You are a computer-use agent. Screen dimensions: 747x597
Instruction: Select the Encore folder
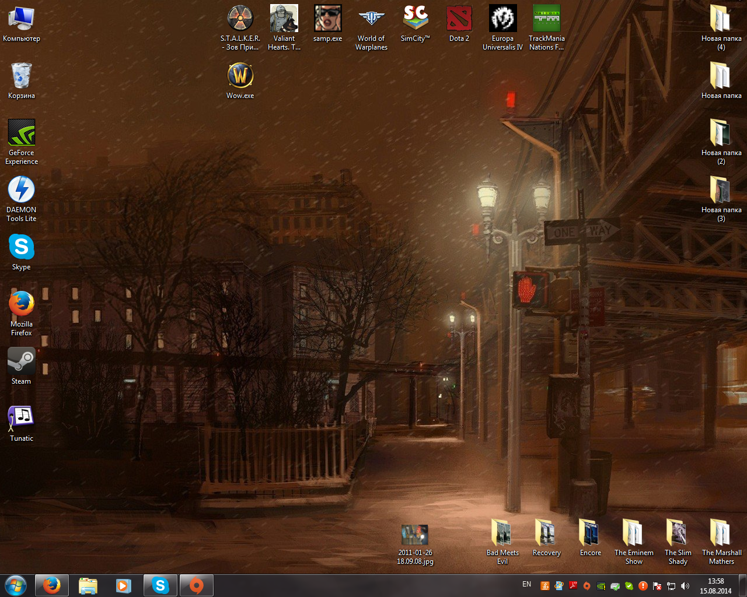tap(591, 538)
